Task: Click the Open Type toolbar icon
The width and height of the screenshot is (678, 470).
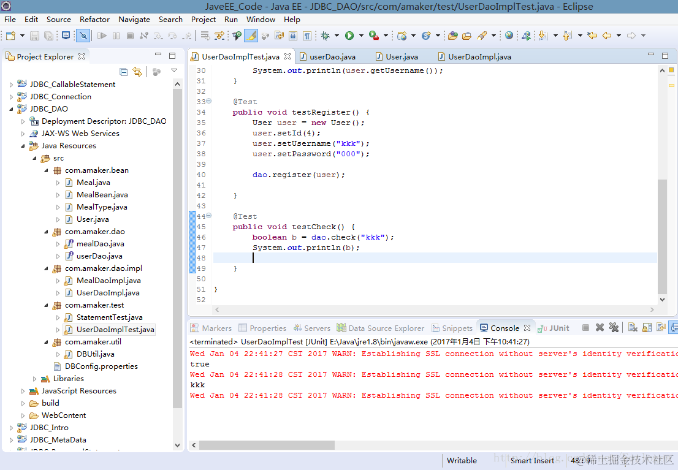Action: click(452, 36)
